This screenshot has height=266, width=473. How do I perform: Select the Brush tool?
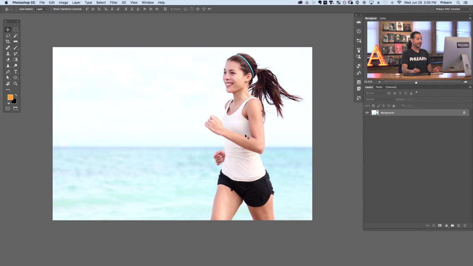(15, 48)
